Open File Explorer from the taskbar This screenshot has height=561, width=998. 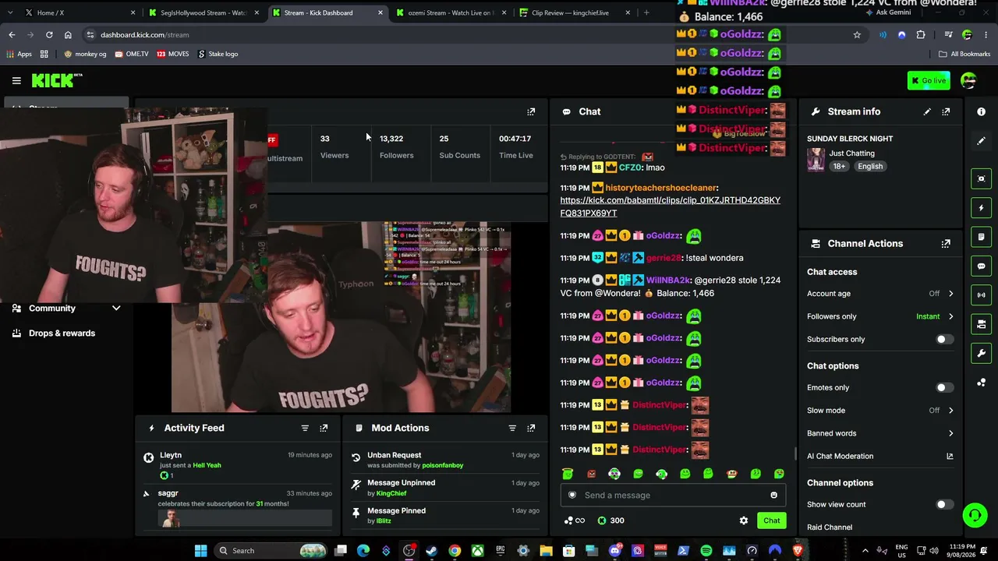546,550
